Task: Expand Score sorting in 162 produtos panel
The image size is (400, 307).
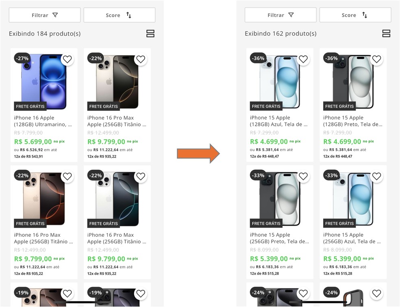Action: [x=355, y=15]
